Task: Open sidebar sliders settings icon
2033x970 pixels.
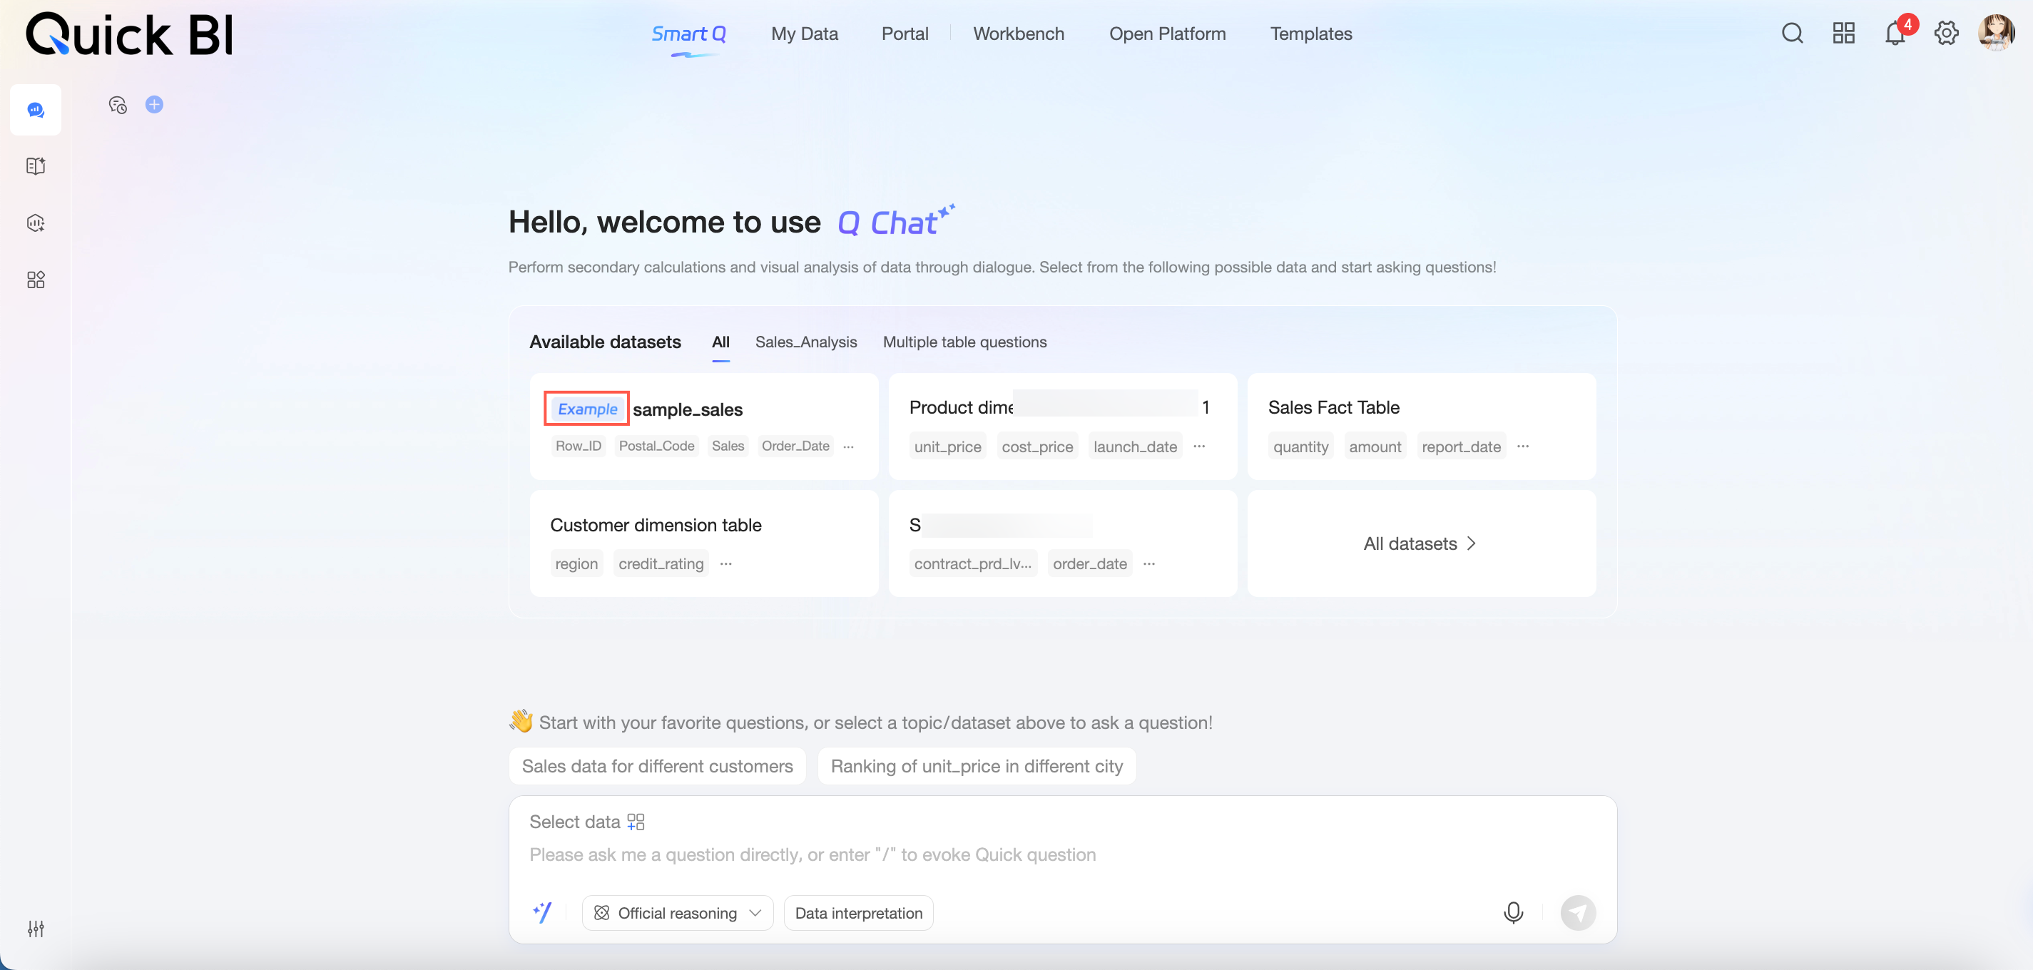Action: click(36, 928)
